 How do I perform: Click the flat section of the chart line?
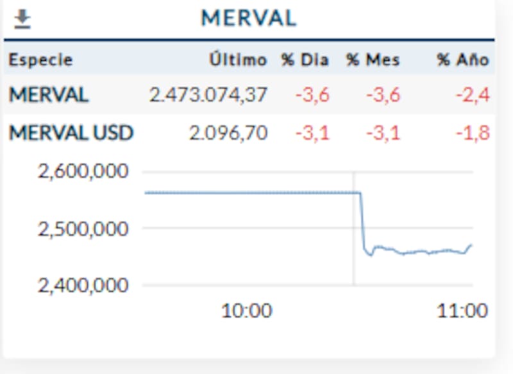point(250,192)
